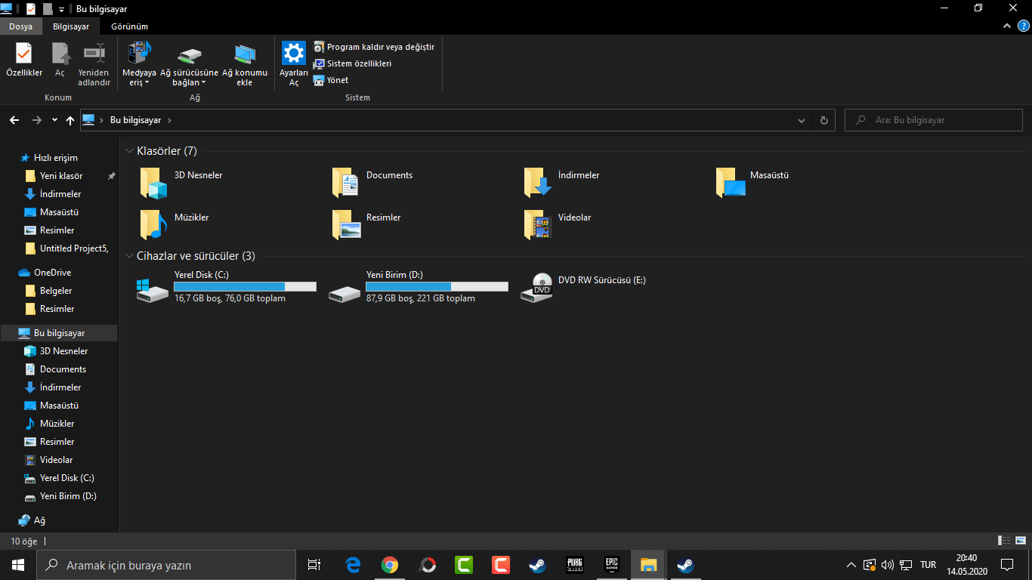The image size is (1032, 580).
Task: Refresh the Bu bilgisayar view
Action: pos(823,120)
